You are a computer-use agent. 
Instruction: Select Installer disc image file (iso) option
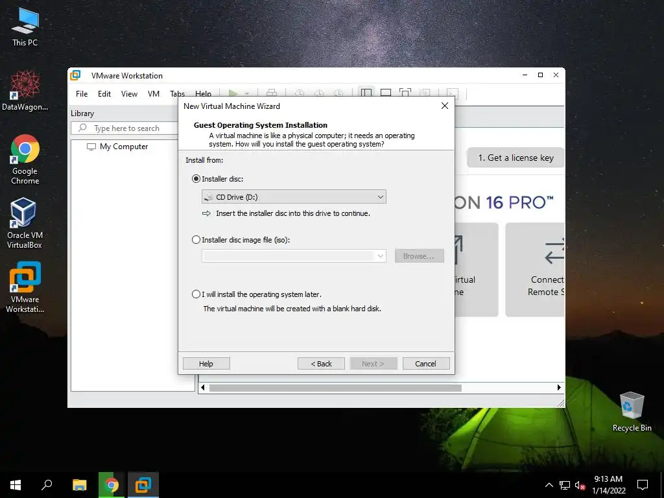(196, 240)
